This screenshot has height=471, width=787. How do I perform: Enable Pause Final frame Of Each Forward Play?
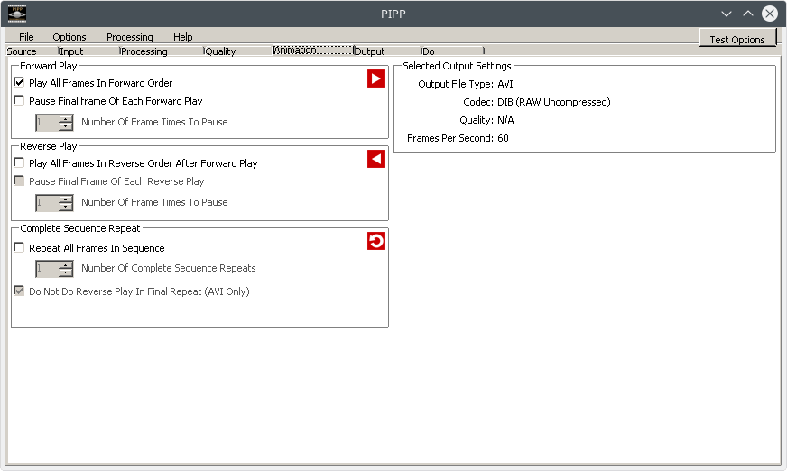pyautogui.click(x=19, y=100)
